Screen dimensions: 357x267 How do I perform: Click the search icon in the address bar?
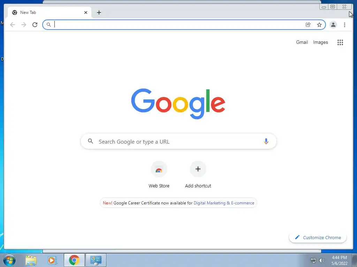point(48,25)
